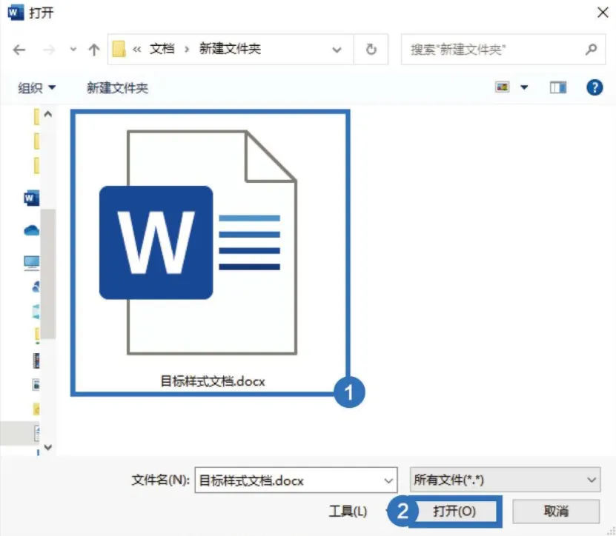Open help with the question mark icon
Viewport: 616px width, 536px height.
point(595,87)
